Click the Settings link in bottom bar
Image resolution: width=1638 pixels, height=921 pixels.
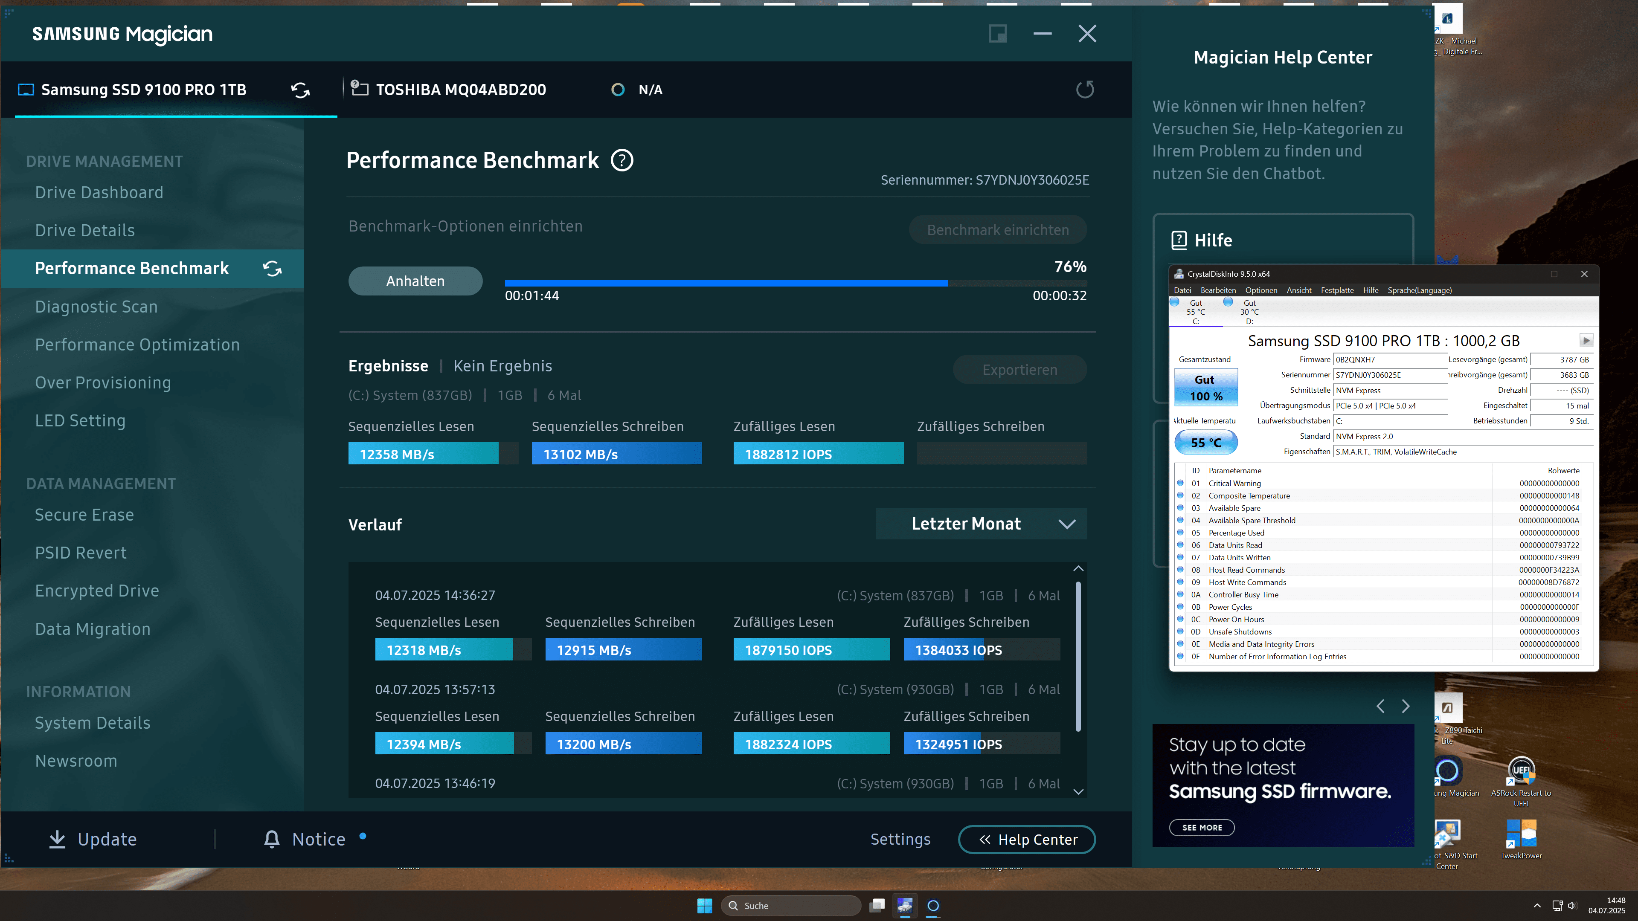point(900,839)
